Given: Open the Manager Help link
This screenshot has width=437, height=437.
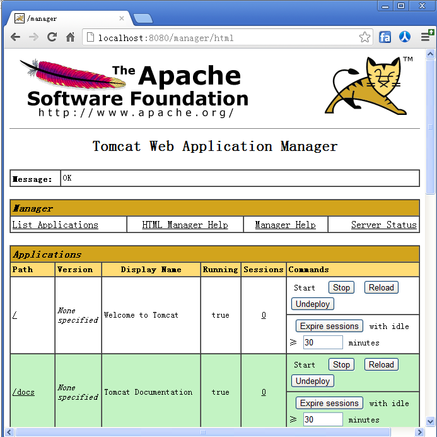Looking at the screenshot, I should coord(286,225).
